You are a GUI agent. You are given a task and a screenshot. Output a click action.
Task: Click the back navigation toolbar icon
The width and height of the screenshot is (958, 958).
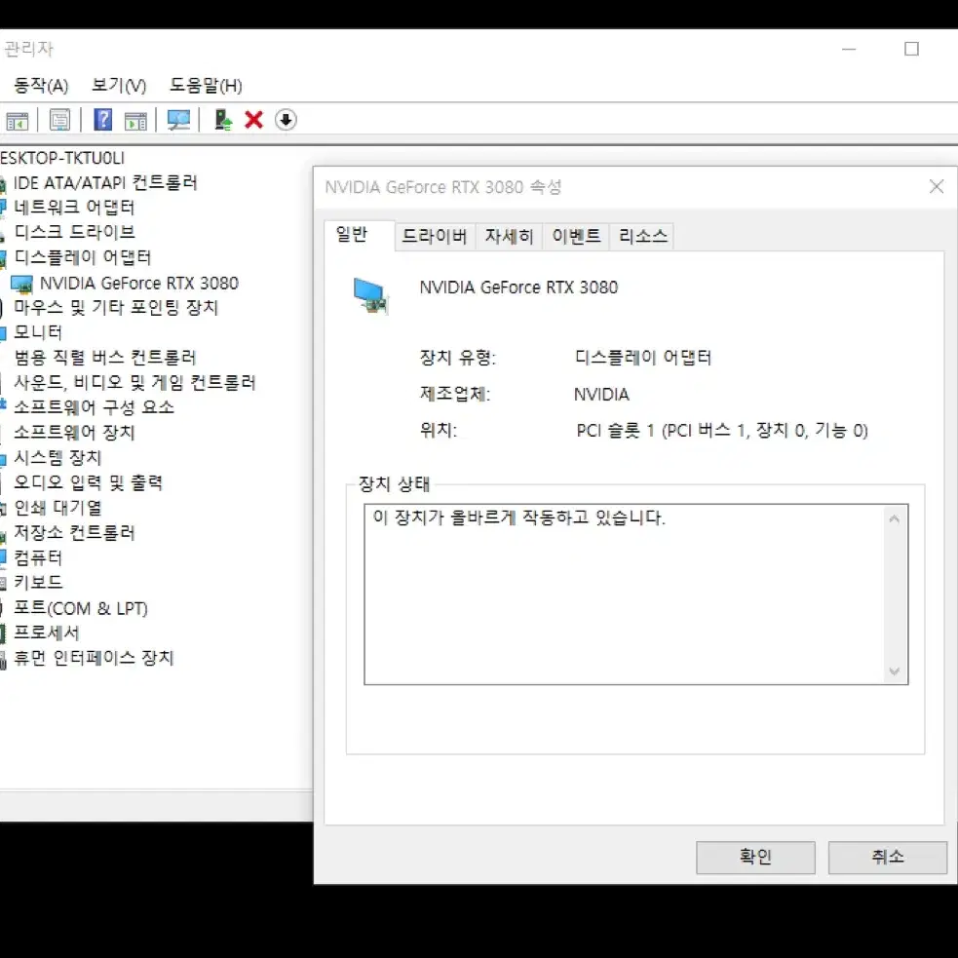pyautogui.click(x=18, y=121)
